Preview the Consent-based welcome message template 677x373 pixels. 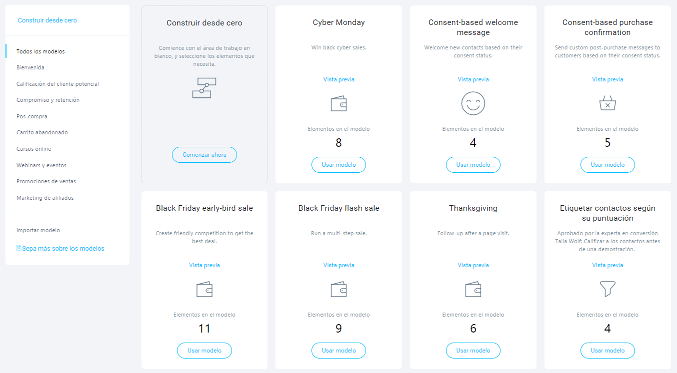(473, 79)
